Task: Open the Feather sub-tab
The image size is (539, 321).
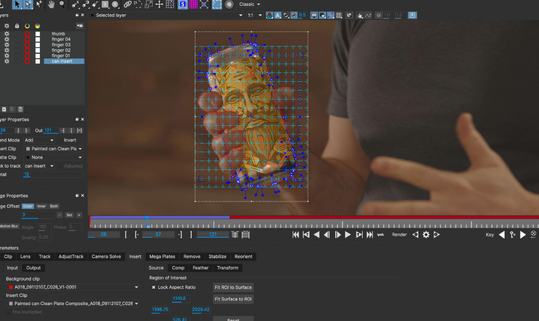Action: tap(200, 268)
